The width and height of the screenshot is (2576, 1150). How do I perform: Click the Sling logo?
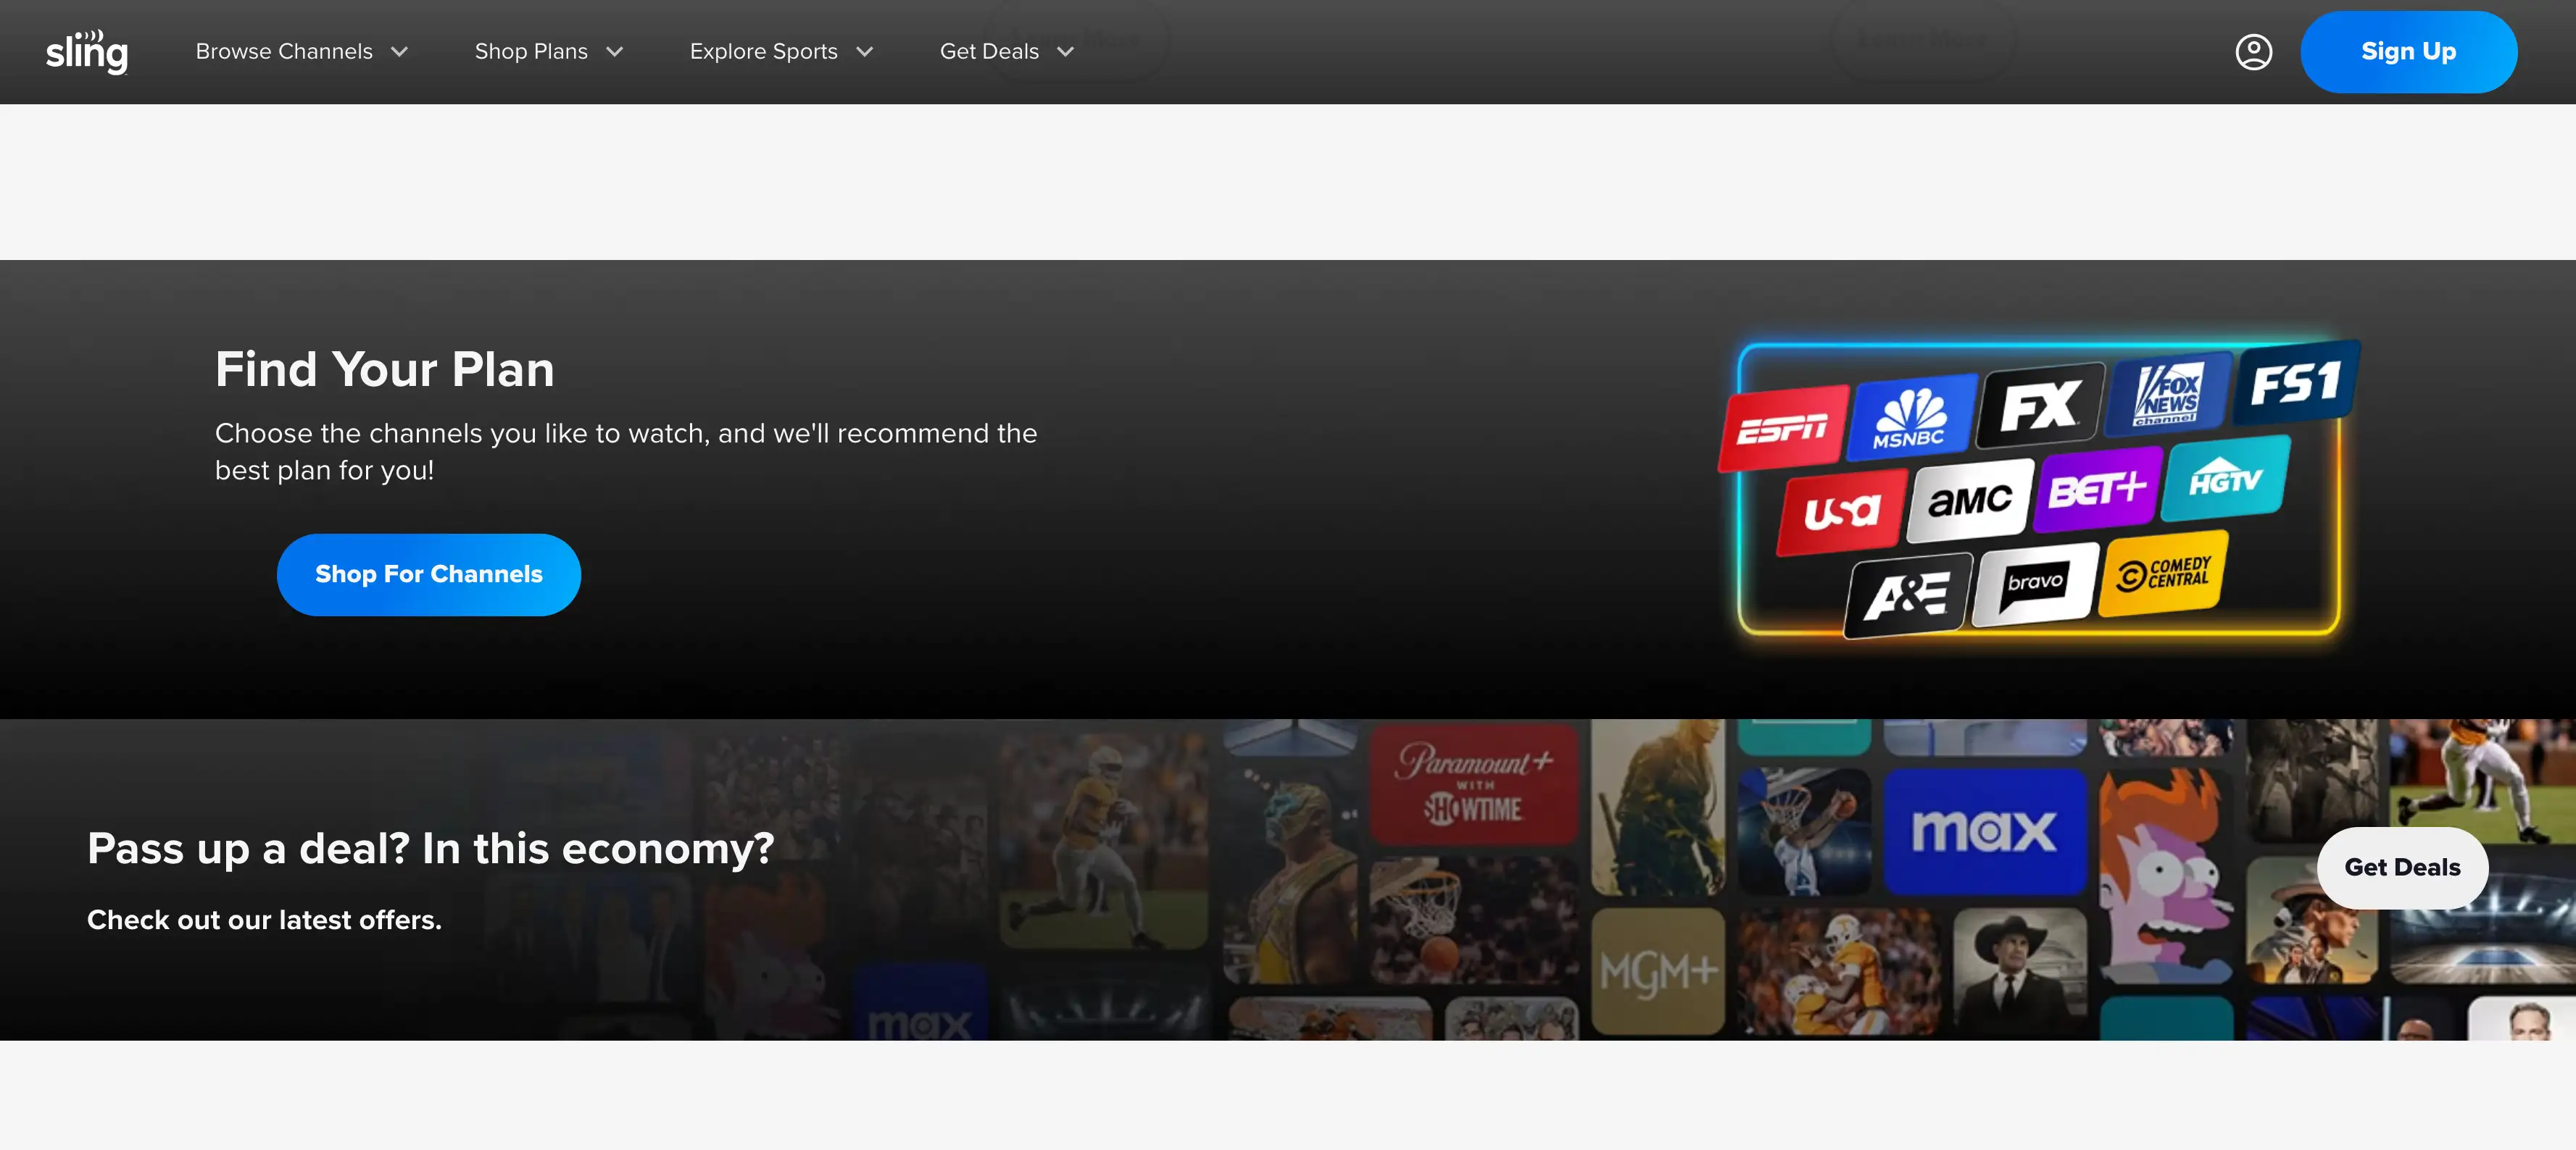[x=87, y=52]
